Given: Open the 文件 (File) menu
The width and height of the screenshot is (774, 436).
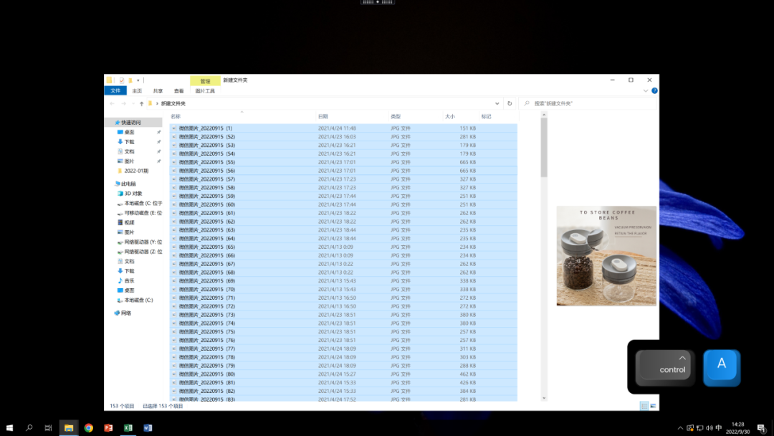Looking at the screenshot, I should [x=115, y=91].
